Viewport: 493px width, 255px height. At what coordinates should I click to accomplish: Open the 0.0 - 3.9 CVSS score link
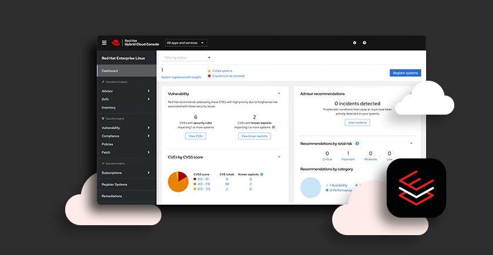point(204,189)
